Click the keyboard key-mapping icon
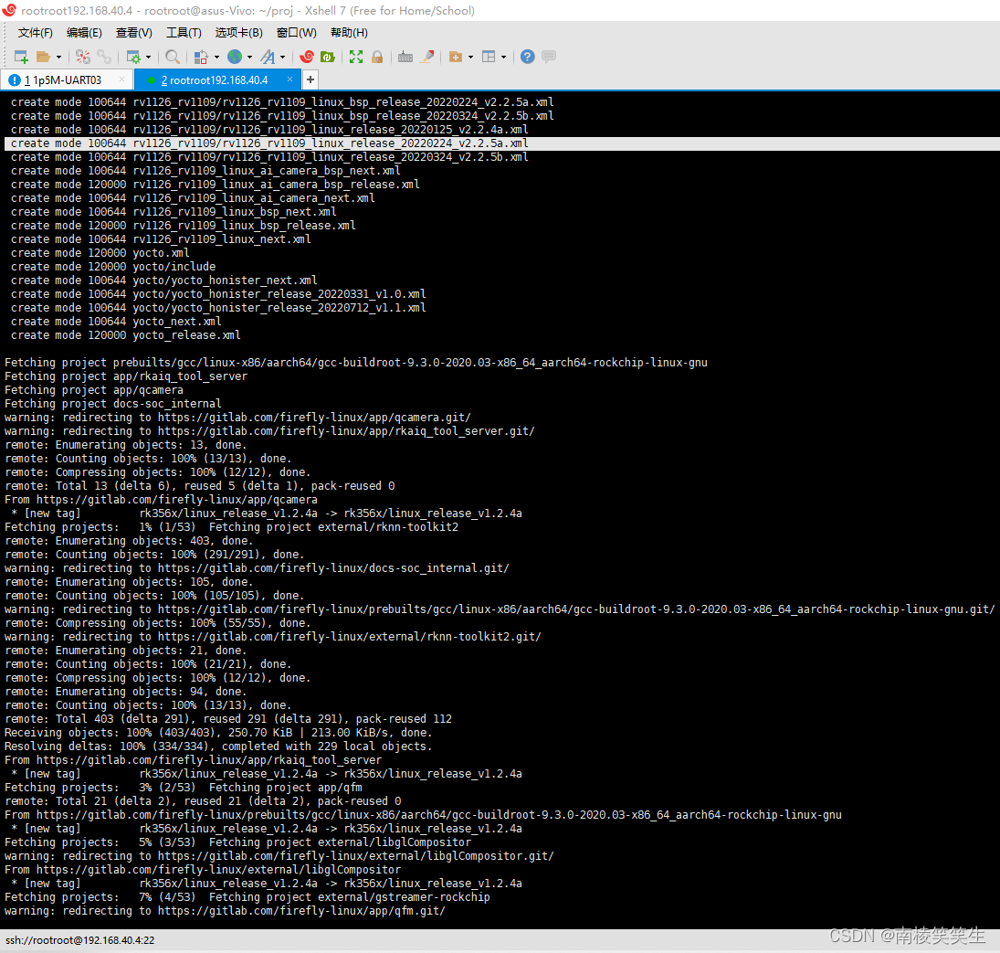 (x=405, y=57)
